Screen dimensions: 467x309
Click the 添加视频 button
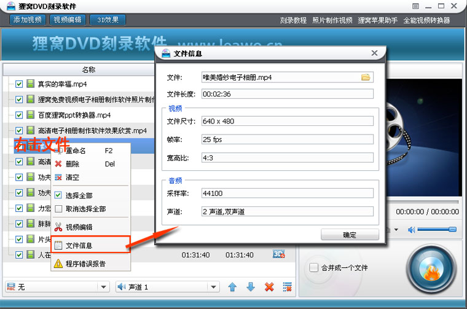pos(28,20)
